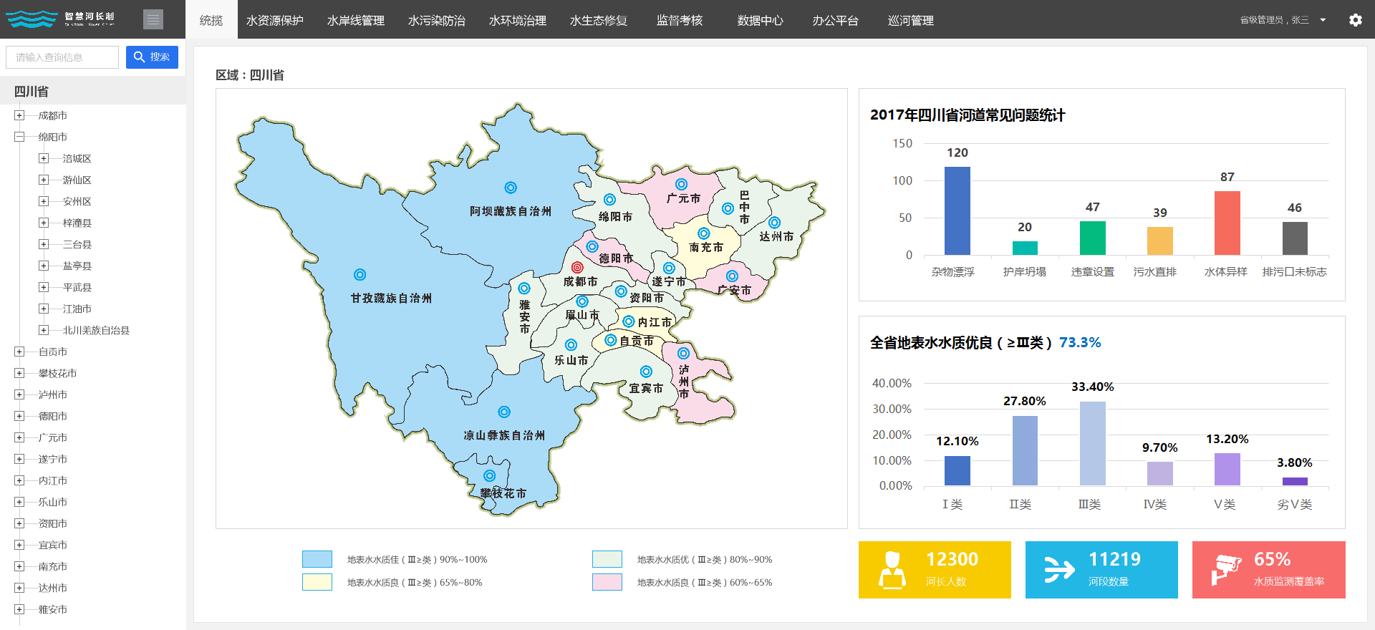Expand the 涪城区 subtree node
The height and width of the screenshot is (630, 1375).
[44, 158]
